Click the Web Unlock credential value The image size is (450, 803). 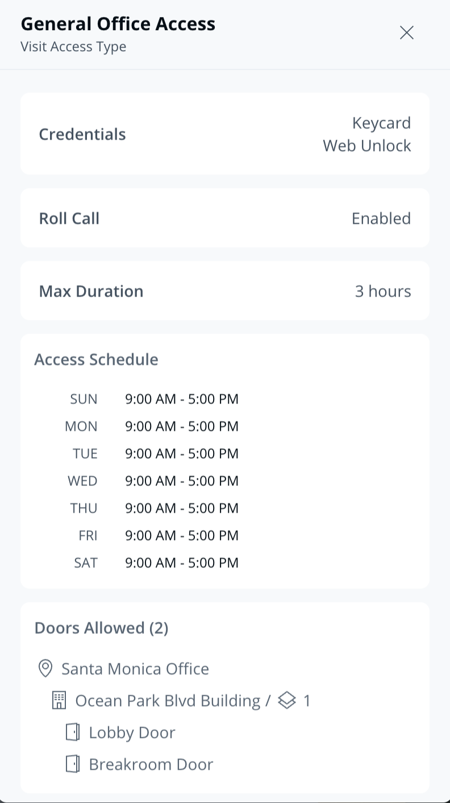[367, 146]
